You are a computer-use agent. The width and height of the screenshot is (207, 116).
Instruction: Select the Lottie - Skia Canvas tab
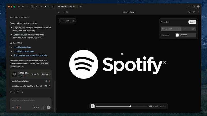[x=68, y=6]
